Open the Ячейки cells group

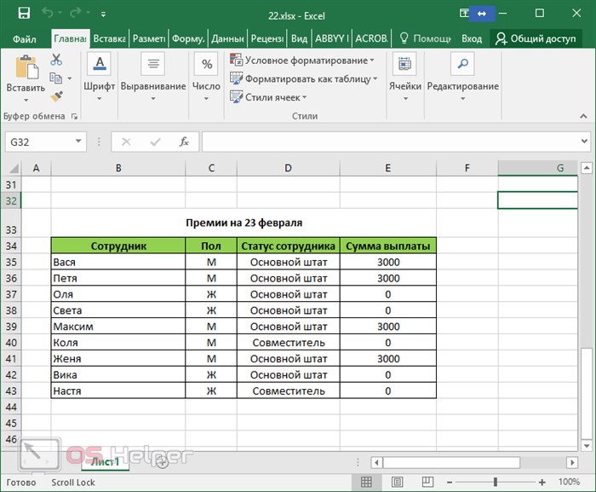[x=405, y=77]
